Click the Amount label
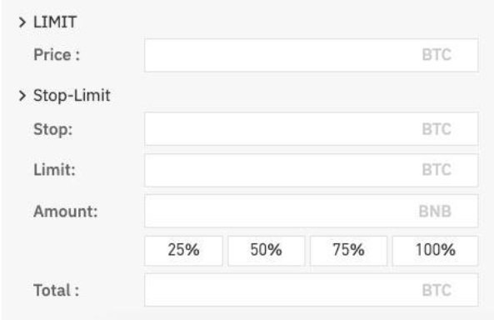Image resolution: width=494 pixels, height=320 pixels. click(x=66, y=211)
